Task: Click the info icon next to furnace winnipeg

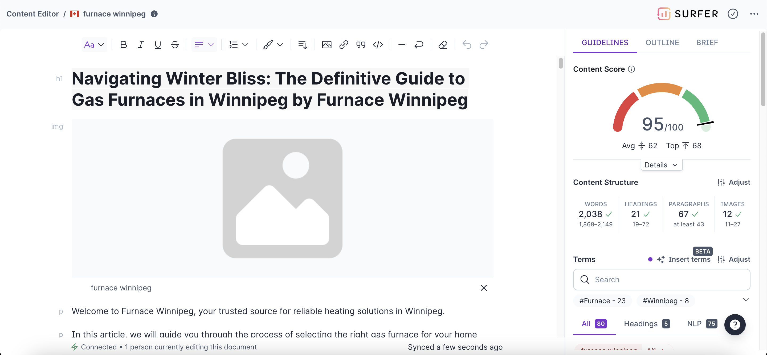Action: tap(154, 14)
